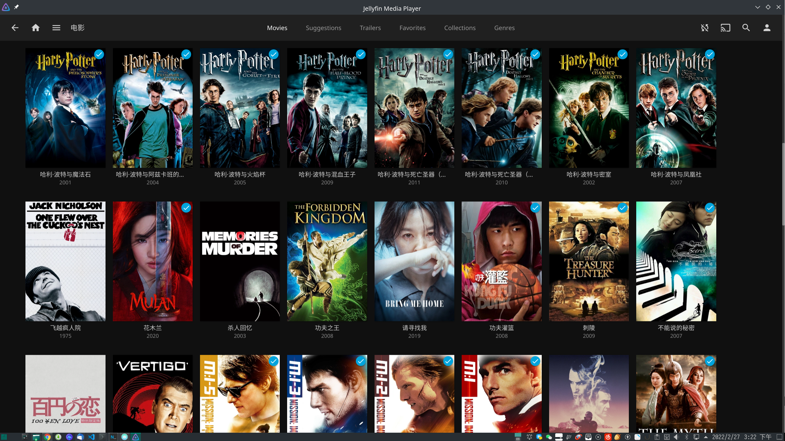Screen dimensions: 785x441
Task: Open the Collections tab
Action: point(460,28)
